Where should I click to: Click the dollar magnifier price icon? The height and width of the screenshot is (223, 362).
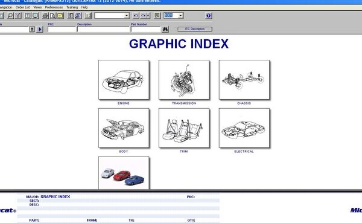78,16
